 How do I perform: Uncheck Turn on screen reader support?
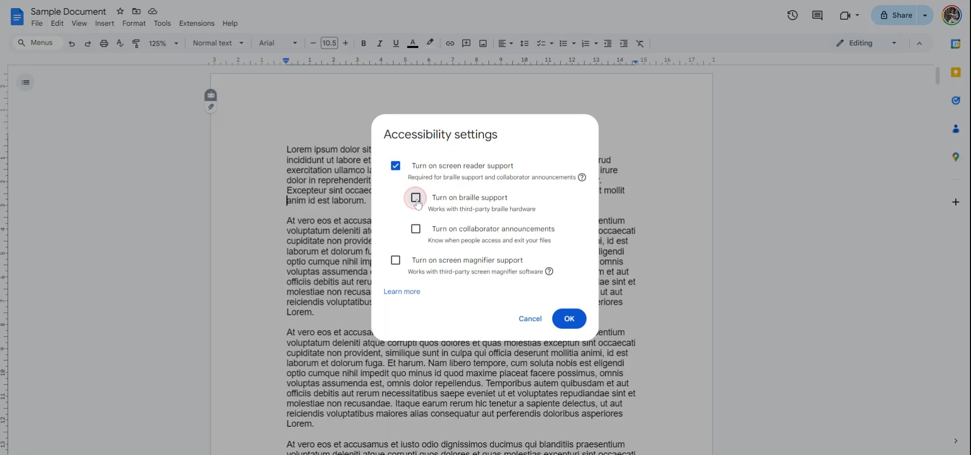tap(395, 166)
